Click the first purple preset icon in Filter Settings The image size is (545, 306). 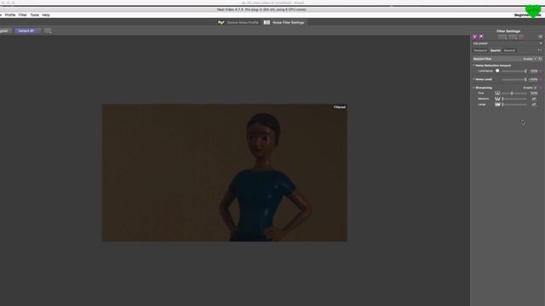coord(475,37)
